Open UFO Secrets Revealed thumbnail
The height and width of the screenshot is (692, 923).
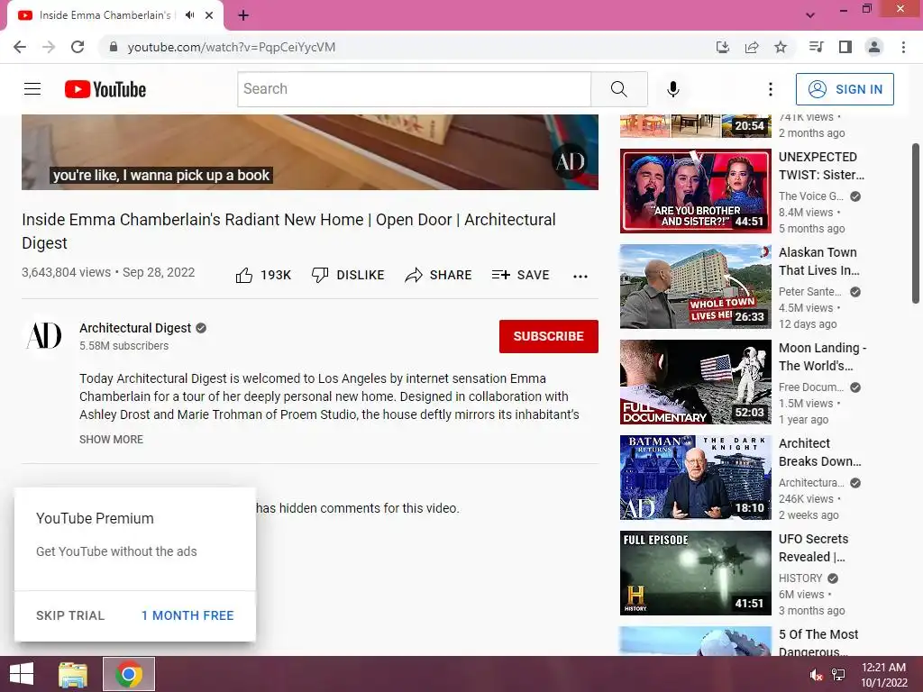click(x=696, y=573)
